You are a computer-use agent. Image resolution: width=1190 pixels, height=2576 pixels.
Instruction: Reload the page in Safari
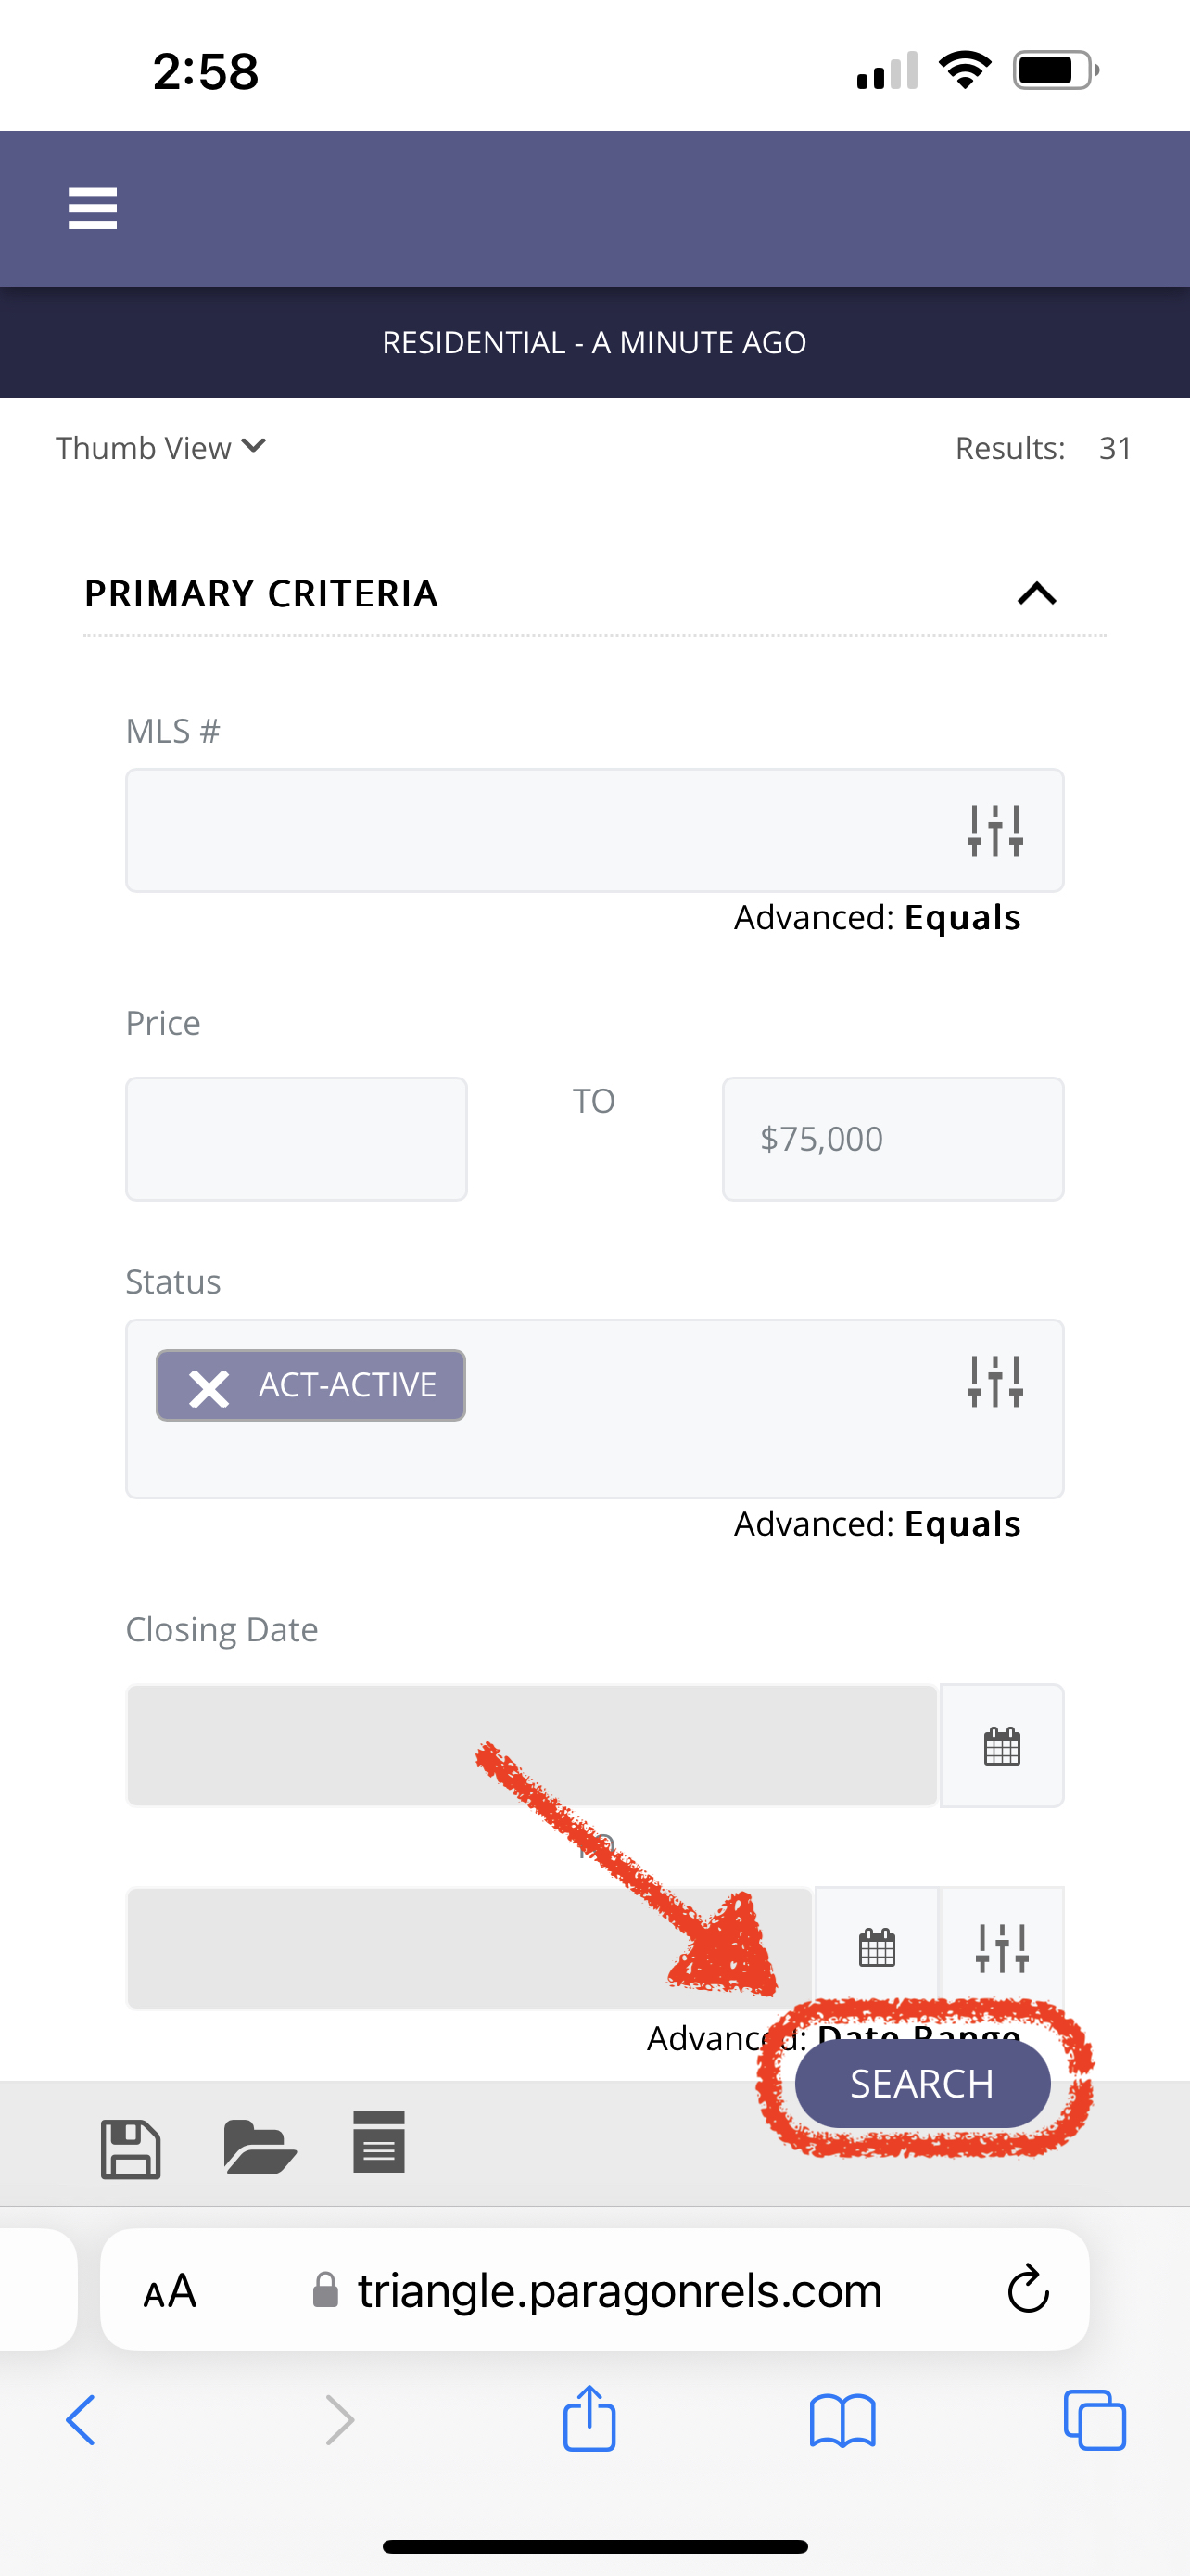(1028, 2289)
